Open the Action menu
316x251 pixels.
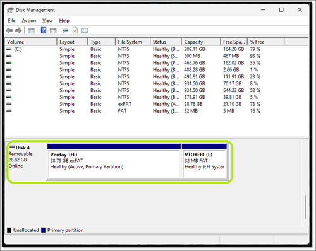pyautogui.click(x=29, y=21)
